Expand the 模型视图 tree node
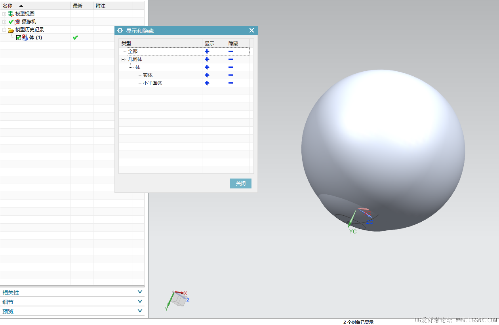 pyautogui.click(x=4, y=14)
